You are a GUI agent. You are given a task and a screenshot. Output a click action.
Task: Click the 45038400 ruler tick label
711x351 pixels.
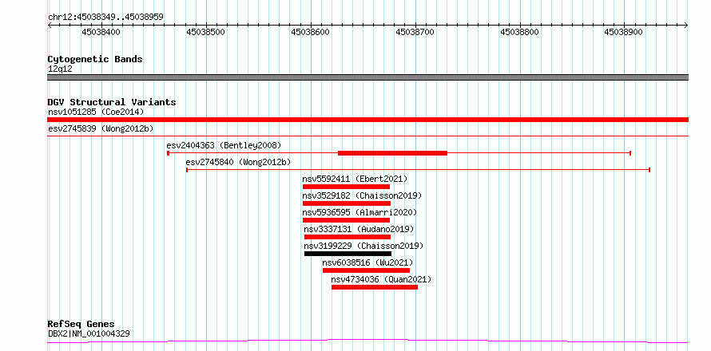101,33
